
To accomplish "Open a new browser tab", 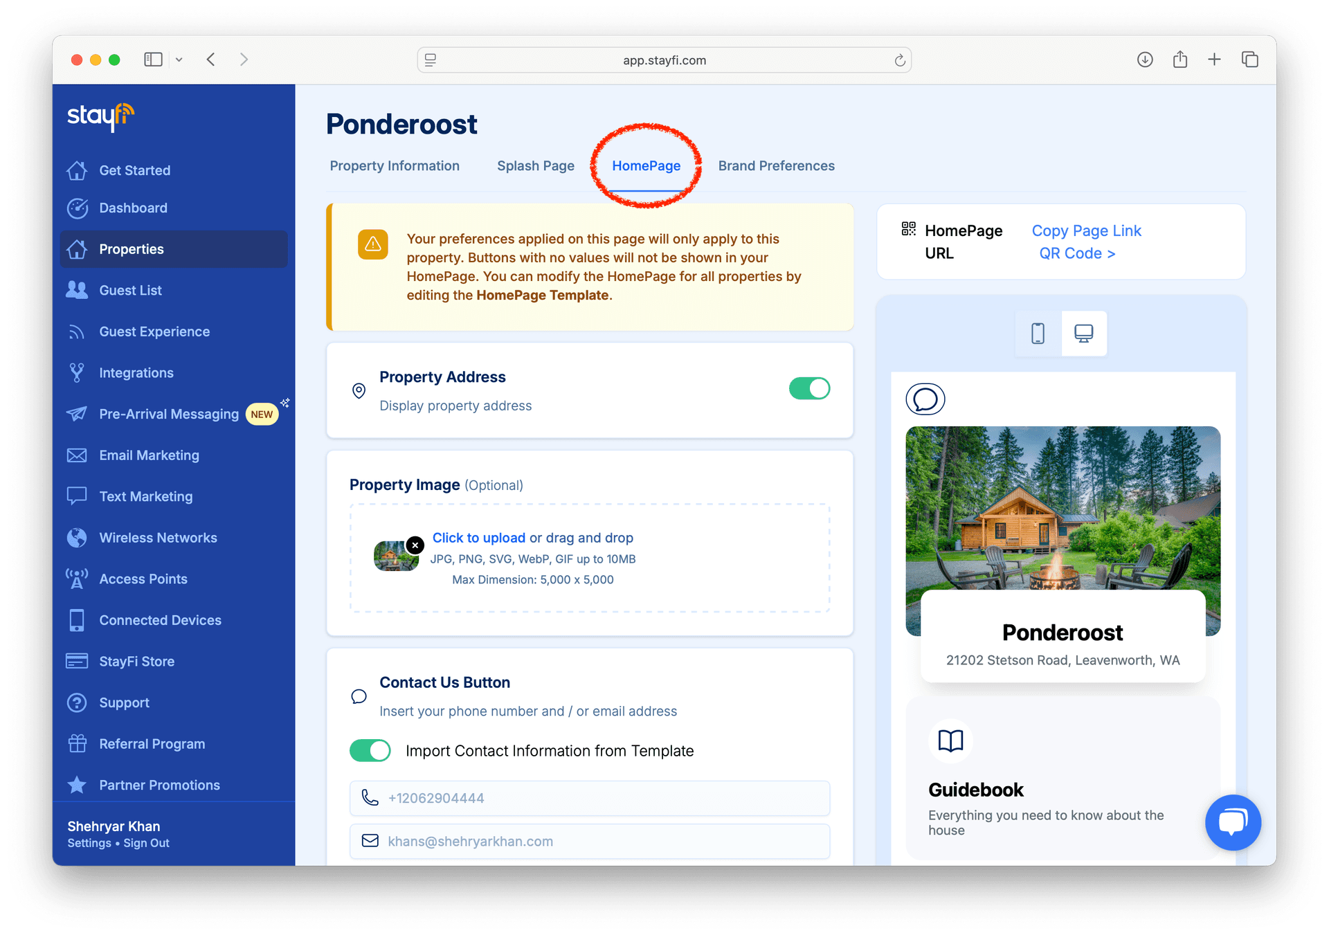I will click(1214, 60).
